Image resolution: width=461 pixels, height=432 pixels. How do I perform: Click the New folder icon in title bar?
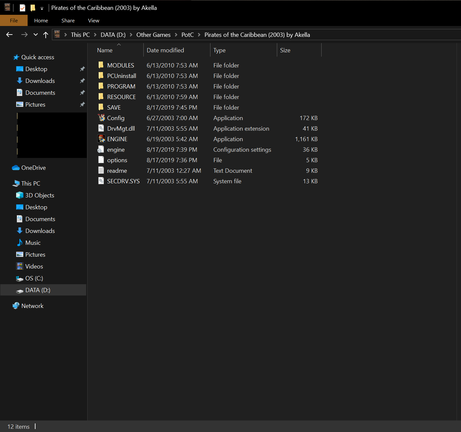[33, 8]
